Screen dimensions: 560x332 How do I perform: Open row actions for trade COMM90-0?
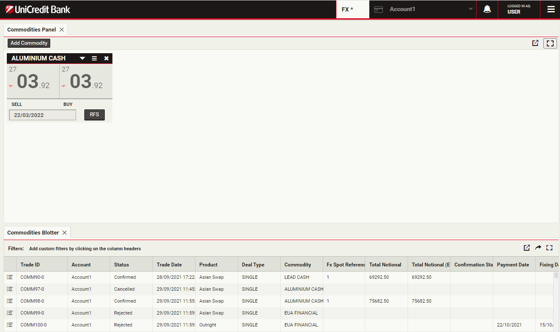tap(10, 277)
